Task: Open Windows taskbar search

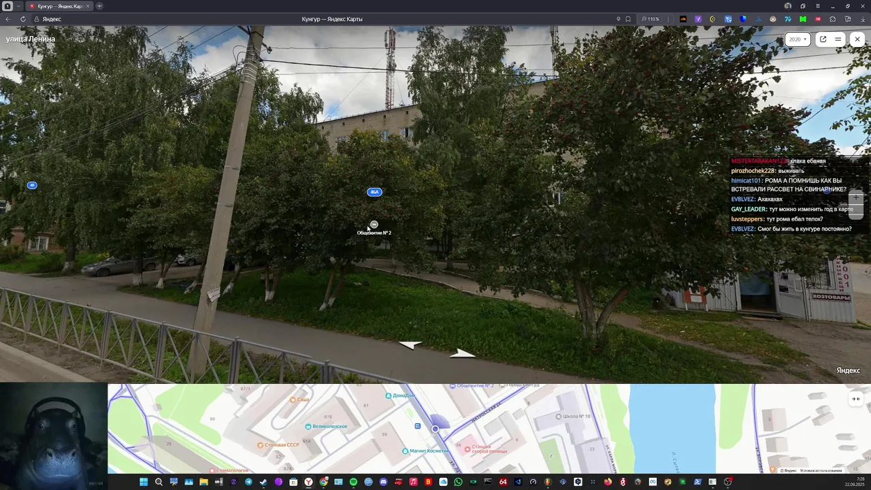Action: click(159, 482)
